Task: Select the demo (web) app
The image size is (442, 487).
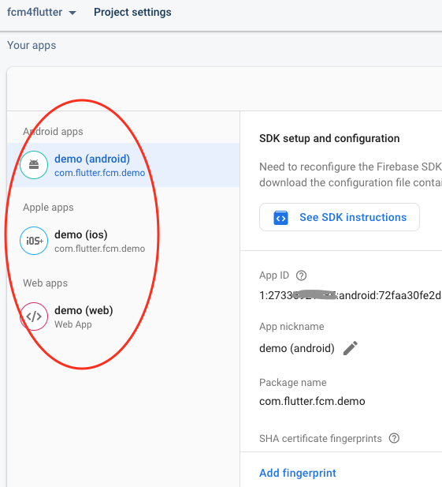Action: pyautogui.click(x=124, y=317)
